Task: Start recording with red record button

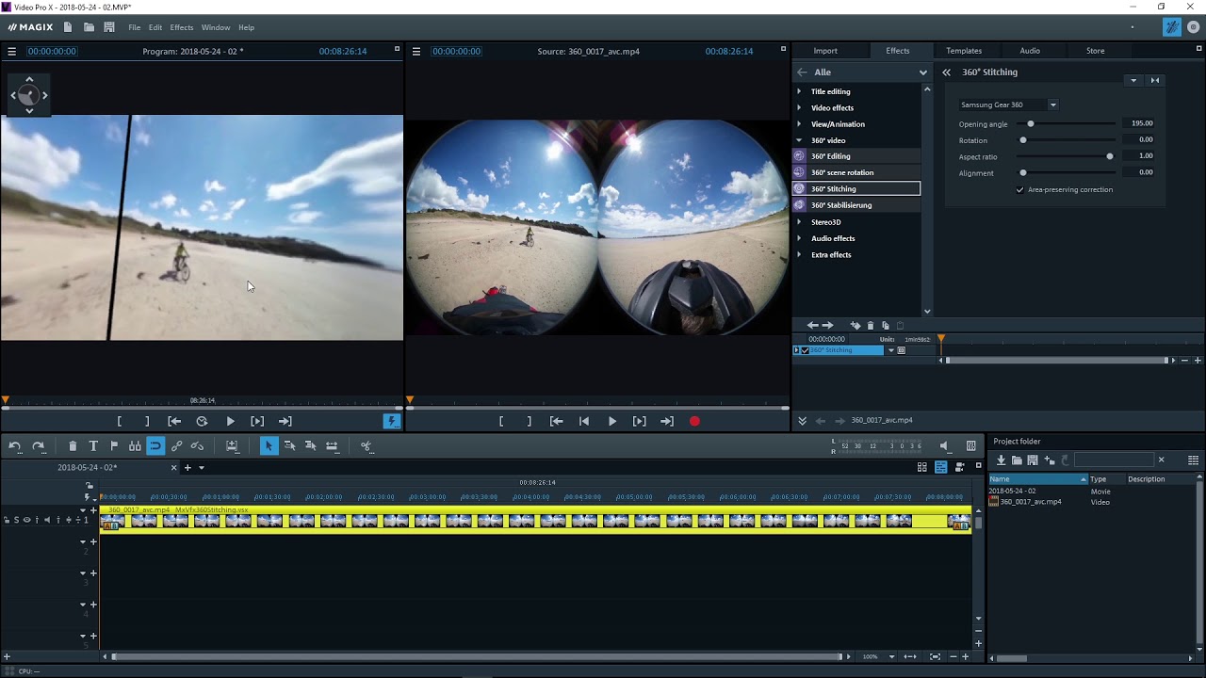Action: [x=694, y=422]
